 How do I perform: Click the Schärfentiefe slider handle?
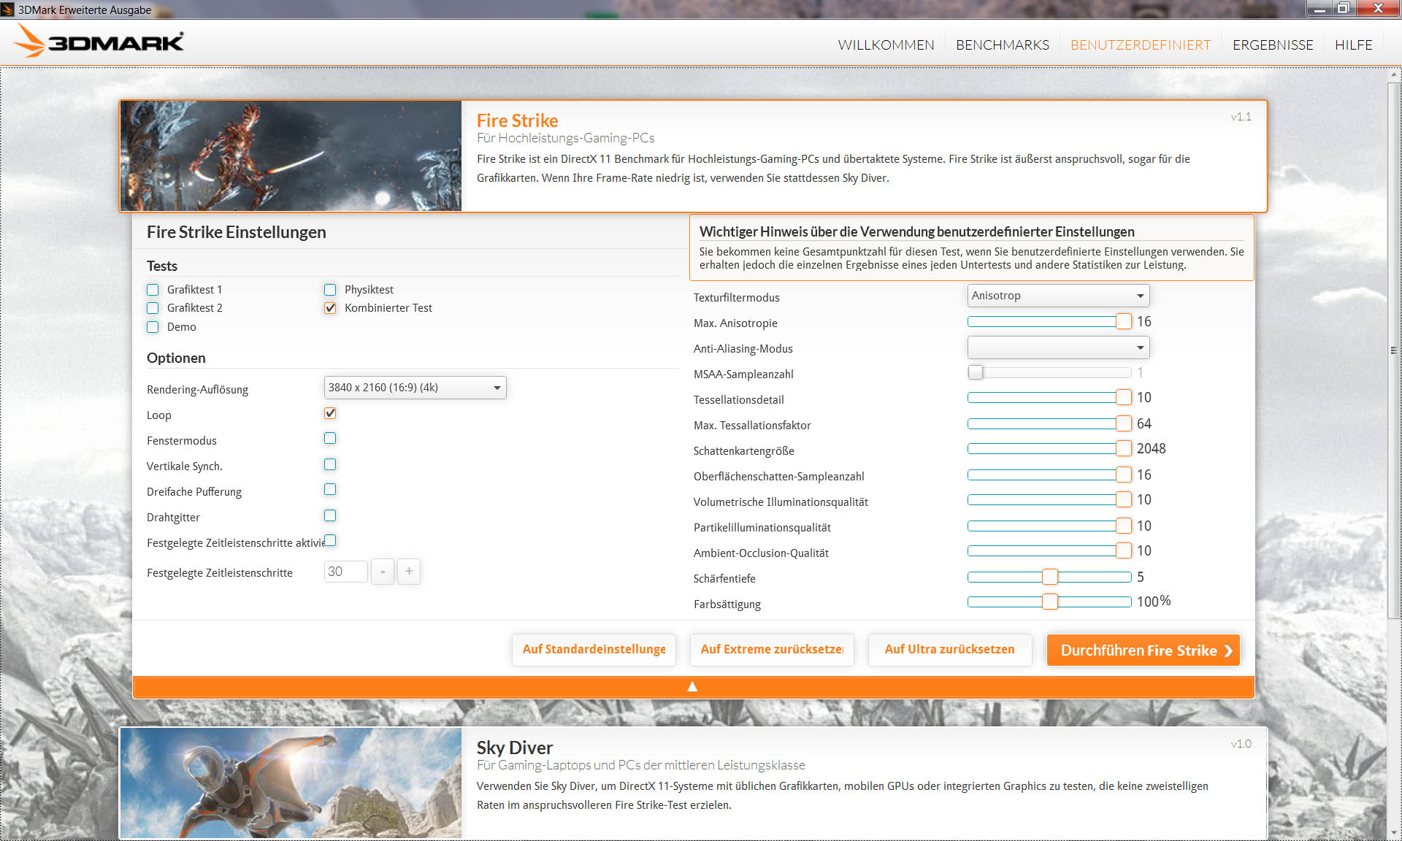(1050, 577)
